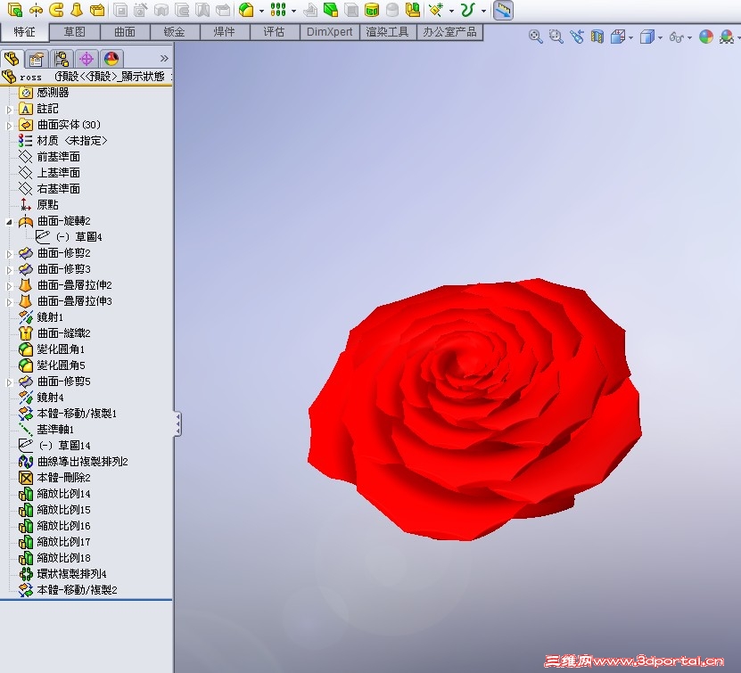
Task: Open the display style dropdown arrow
Action: click(658, 37)
